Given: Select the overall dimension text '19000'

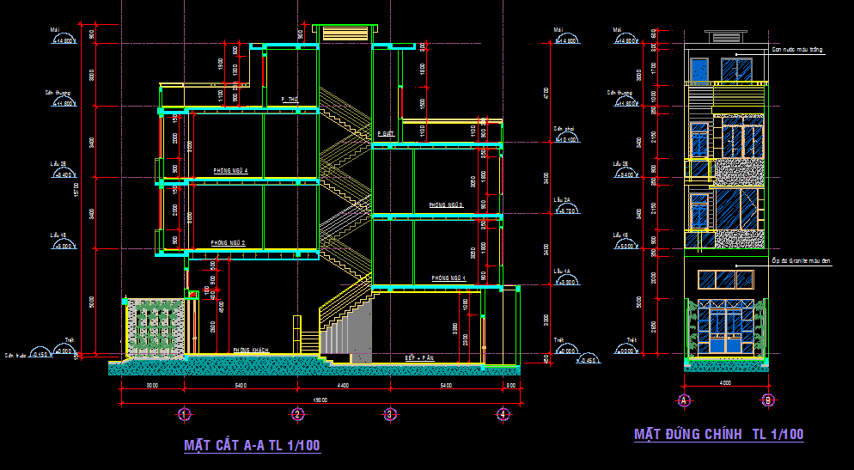Looking at the screenshot, I should coord(320,400).
